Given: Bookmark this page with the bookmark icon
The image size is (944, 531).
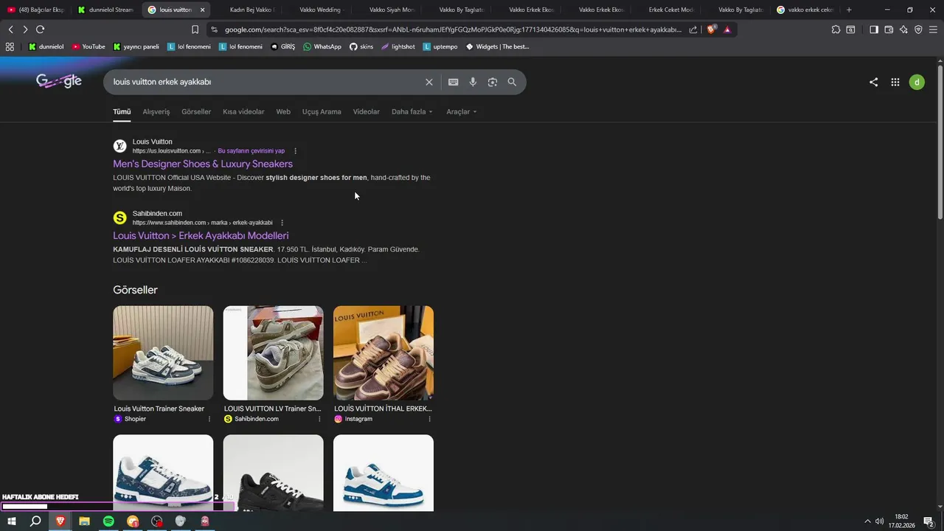Looking at the screenshot, I should 195,29.
